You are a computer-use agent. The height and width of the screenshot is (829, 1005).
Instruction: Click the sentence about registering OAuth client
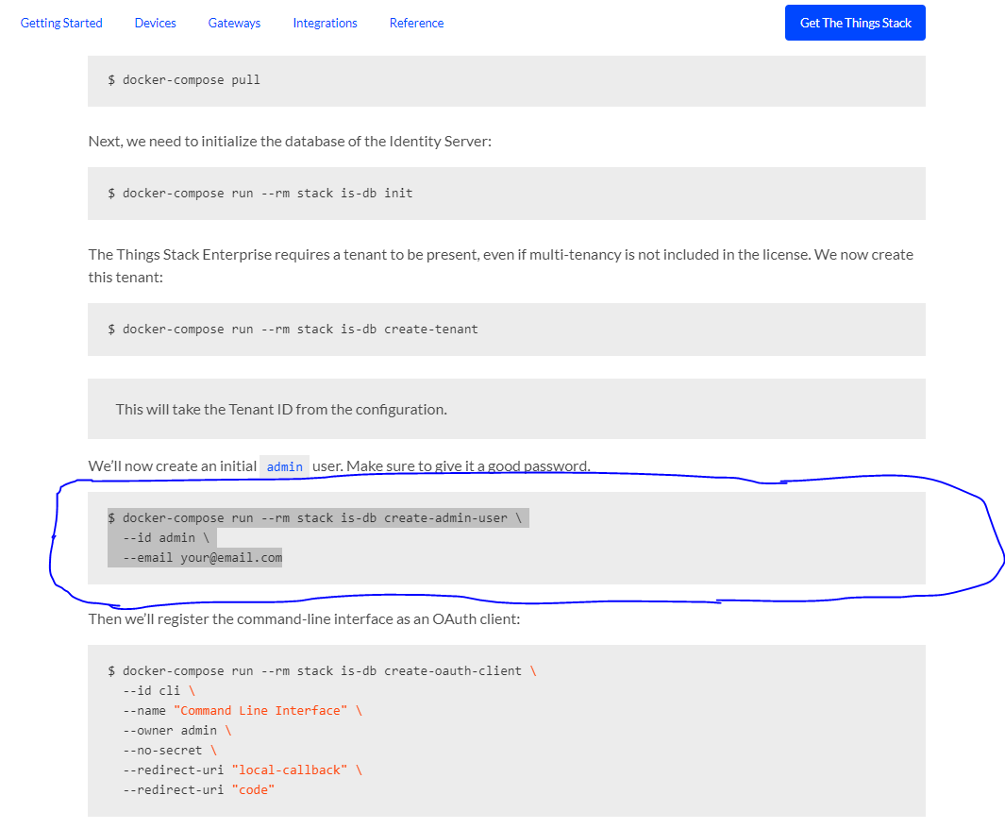pyautogui.click(x=305, y=619)
